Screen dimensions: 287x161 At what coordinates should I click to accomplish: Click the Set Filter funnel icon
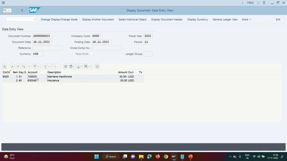point(35,67)
